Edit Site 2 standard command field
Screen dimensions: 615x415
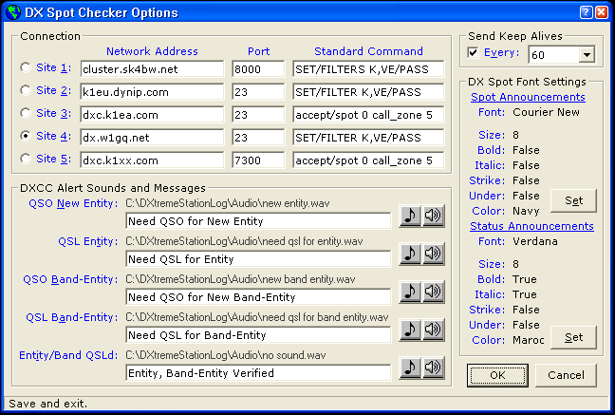point(368,92)
